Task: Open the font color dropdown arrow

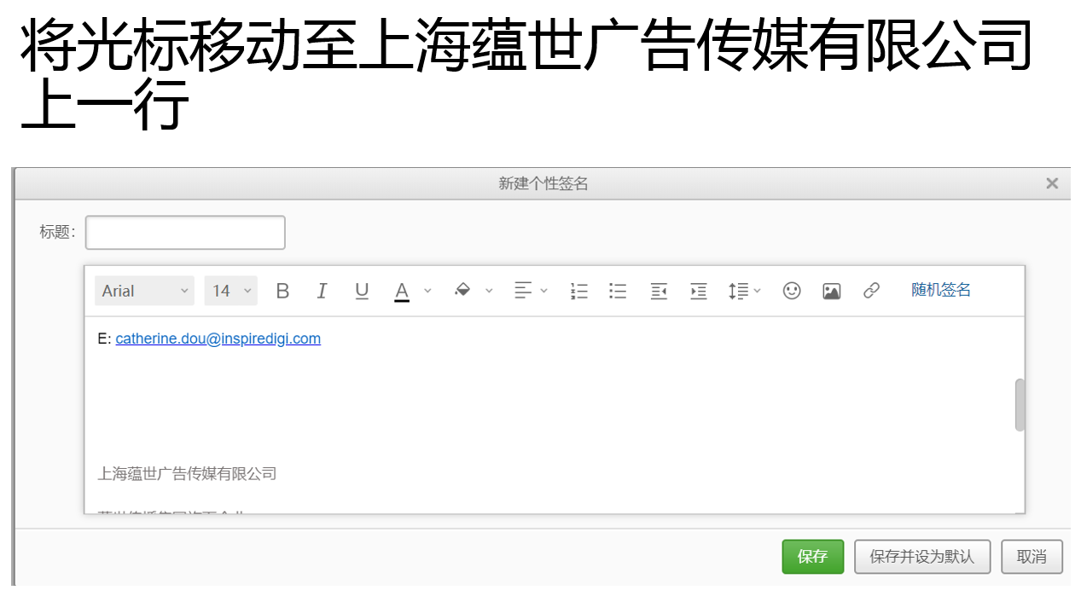Action: click(x=428, y=291)
